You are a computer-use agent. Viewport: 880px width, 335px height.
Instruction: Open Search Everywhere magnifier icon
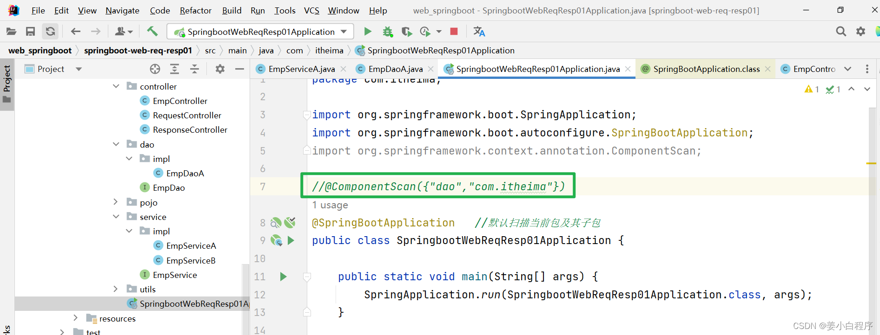pyautogui.click(x=841, y=32)
